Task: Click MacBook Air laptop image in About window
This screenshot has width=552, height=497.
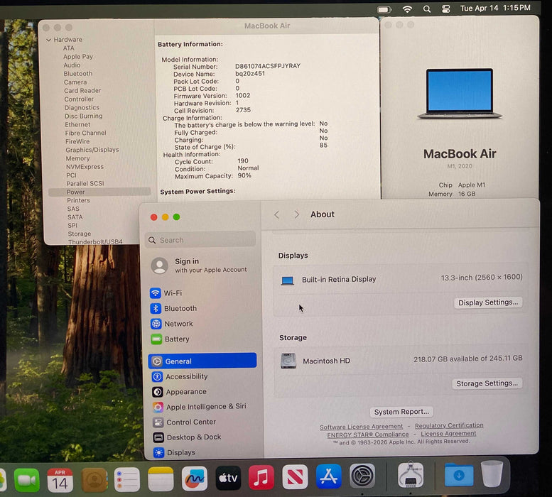Action: pyautogui.click(x=460, y=94)
